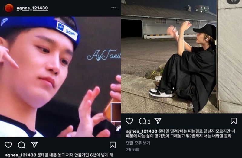Share the left post via paper plane
This screenshot has height=158, width=242.
coord(34,145)
